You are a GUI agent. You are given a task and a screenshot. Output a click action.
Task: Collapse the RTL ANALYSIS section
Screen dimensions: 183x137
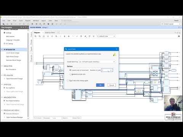2,75
